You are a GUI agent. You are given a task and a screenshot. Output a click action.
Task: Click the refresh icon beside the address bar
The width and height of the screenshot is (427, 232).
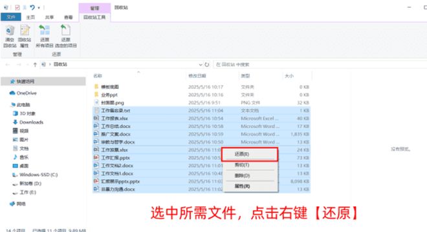207,64
